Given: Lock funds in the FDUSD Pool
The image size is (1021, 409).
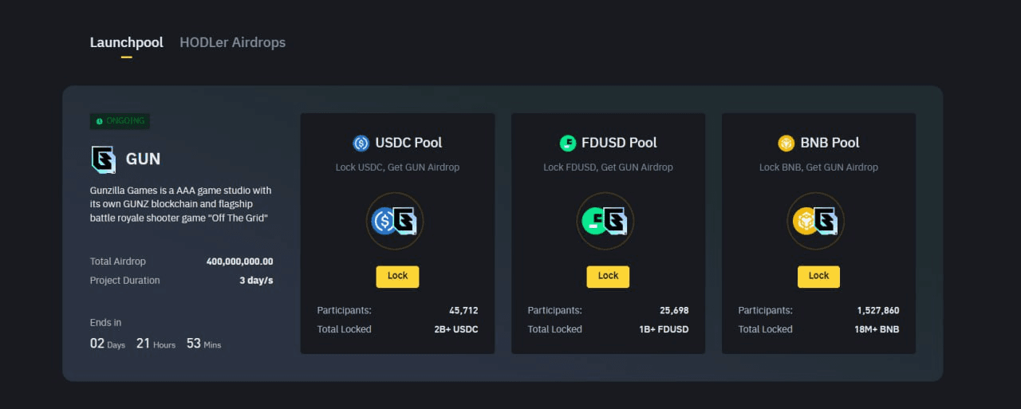Looking at the screenshot, I should (x=608, y=276).
